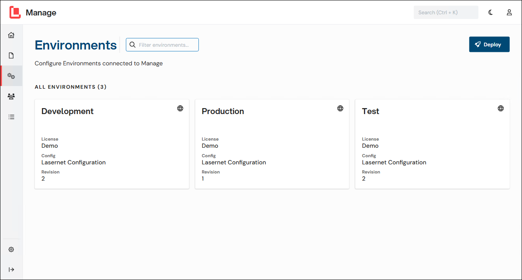
Task: Click the global Search (Ctrl + K) box
Action: pyautogui.click(x=446, y=12)
